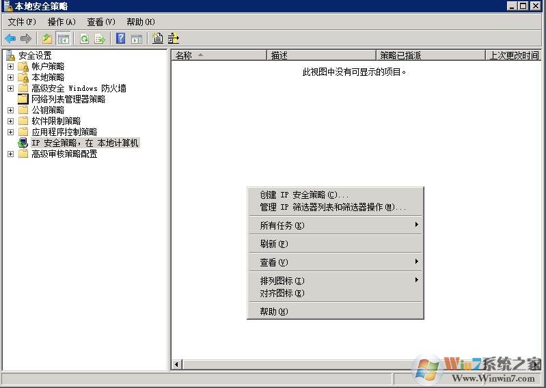
Task: Click the 网络列表管理器策略 folder icon
Action: [x=23, y=99]
